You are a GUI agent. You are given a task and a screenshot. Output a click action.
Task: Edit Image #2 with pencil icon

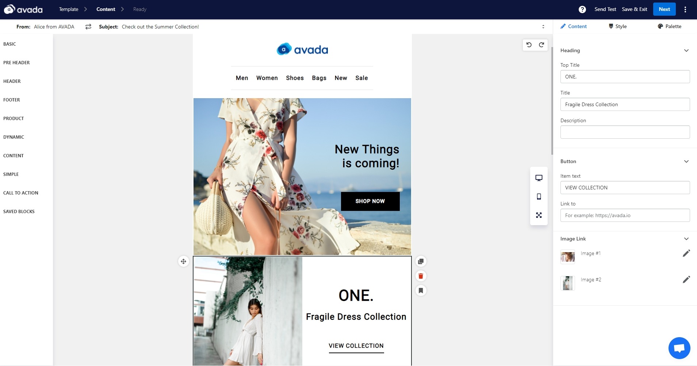pos(686,280)
